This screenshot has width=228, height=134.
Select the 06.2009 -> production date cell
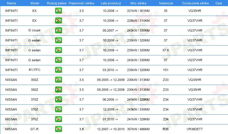110,99
